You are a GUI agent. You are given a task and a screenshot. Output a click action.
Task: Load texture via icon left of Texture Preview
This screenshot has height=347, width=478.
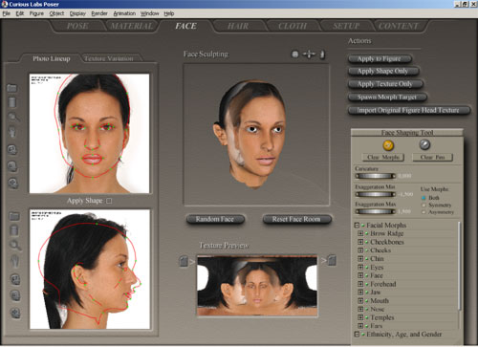tap(184, 261)
